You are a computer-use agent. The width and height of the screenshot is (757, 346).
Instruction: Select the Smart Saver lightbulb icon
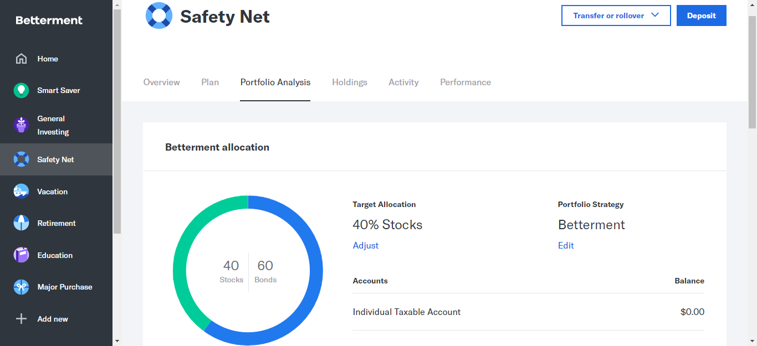click(21, 90)
